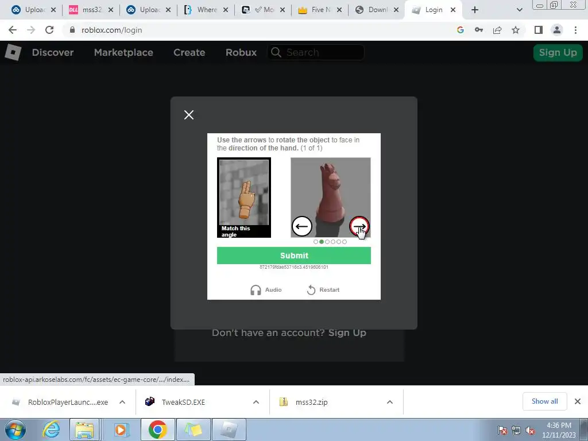Viewport: 588px width, 441px height.
Task: Click the Roblox logo icon
Action: 13,52
